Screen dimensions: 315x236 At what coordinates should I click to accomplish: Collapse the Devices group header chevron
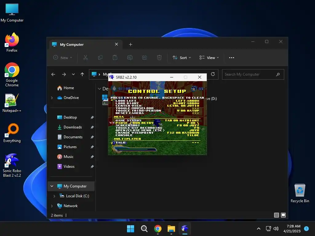(x=99, y=89)
